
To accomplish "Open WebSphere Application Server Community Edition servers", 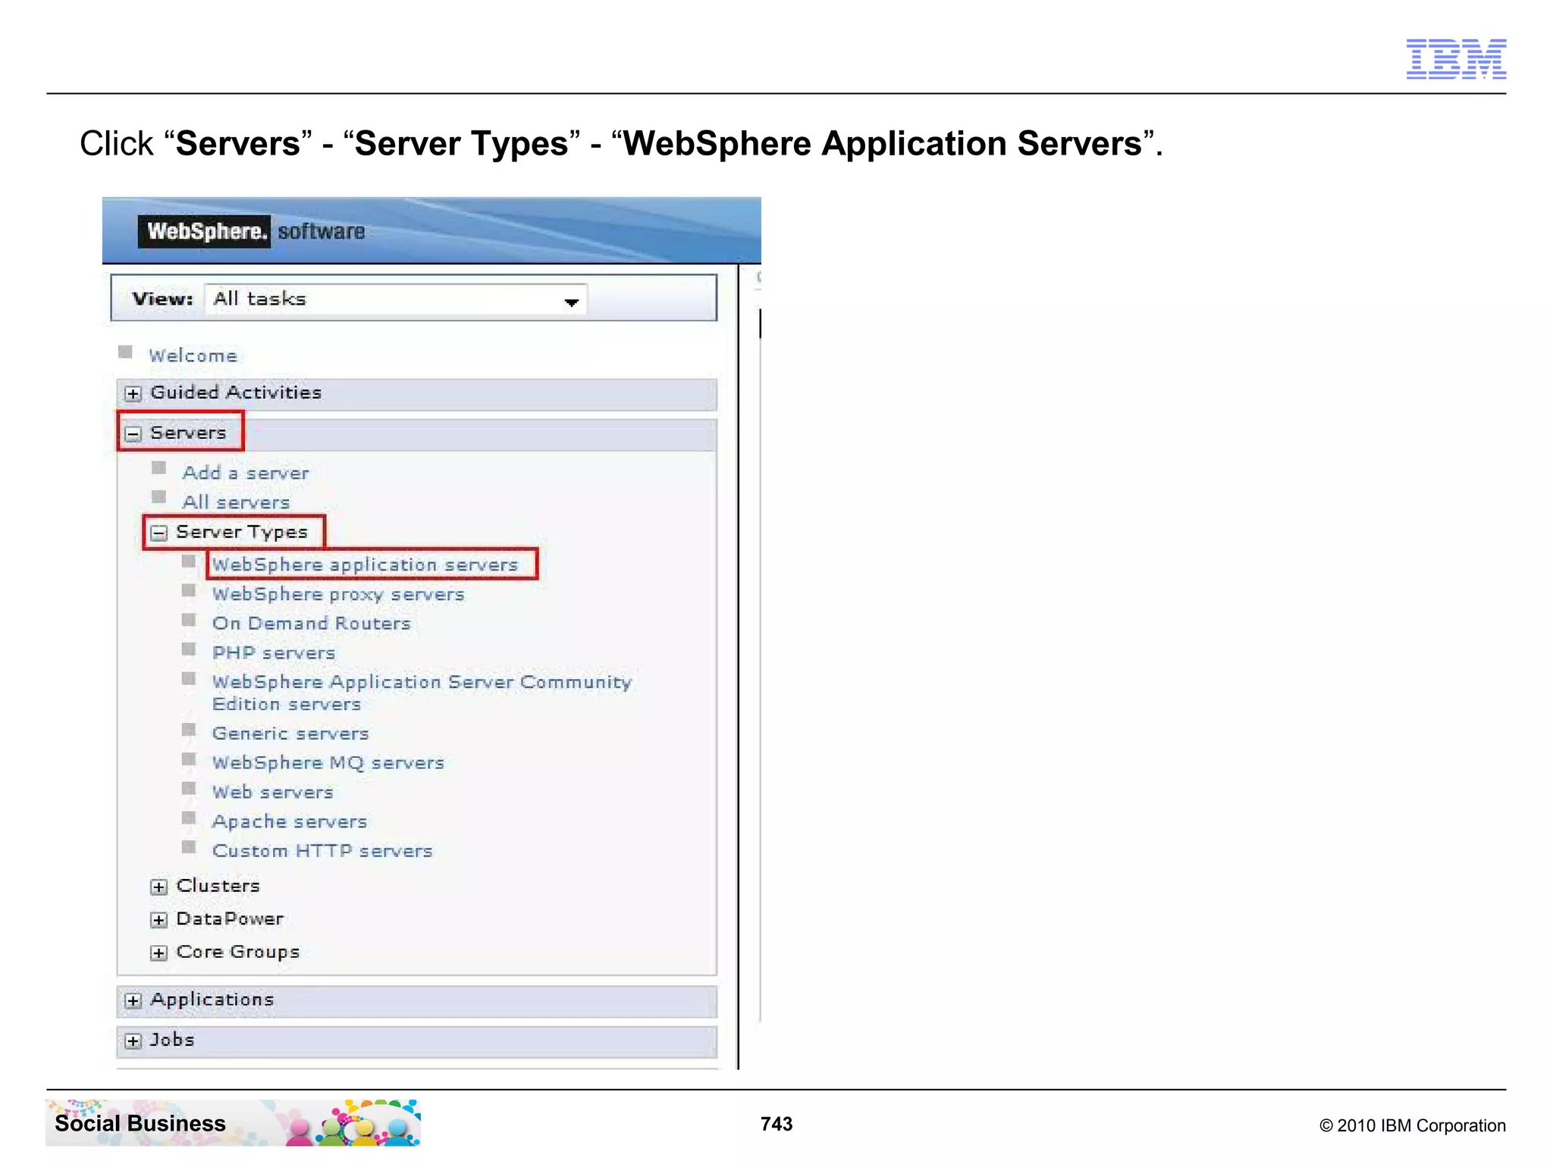I will tap(422, 693).
